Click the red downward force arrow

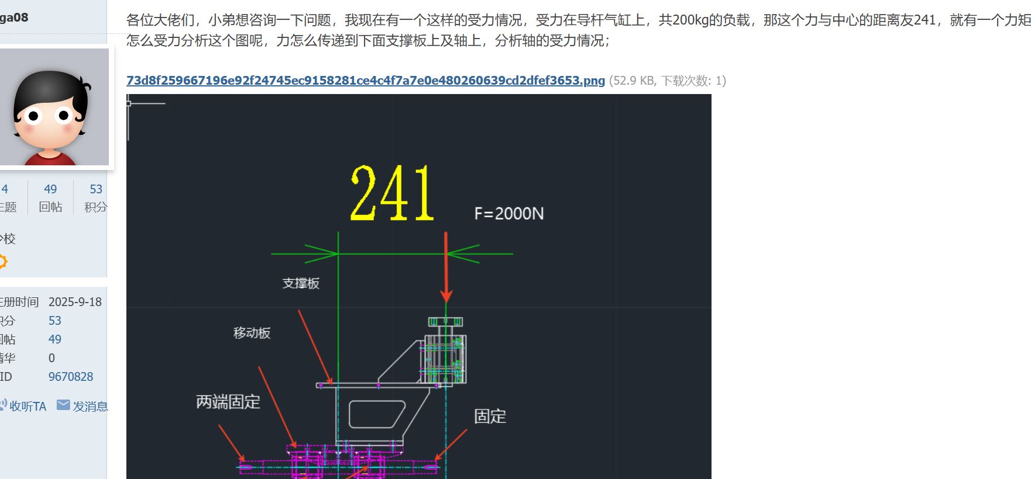[446, 267]
